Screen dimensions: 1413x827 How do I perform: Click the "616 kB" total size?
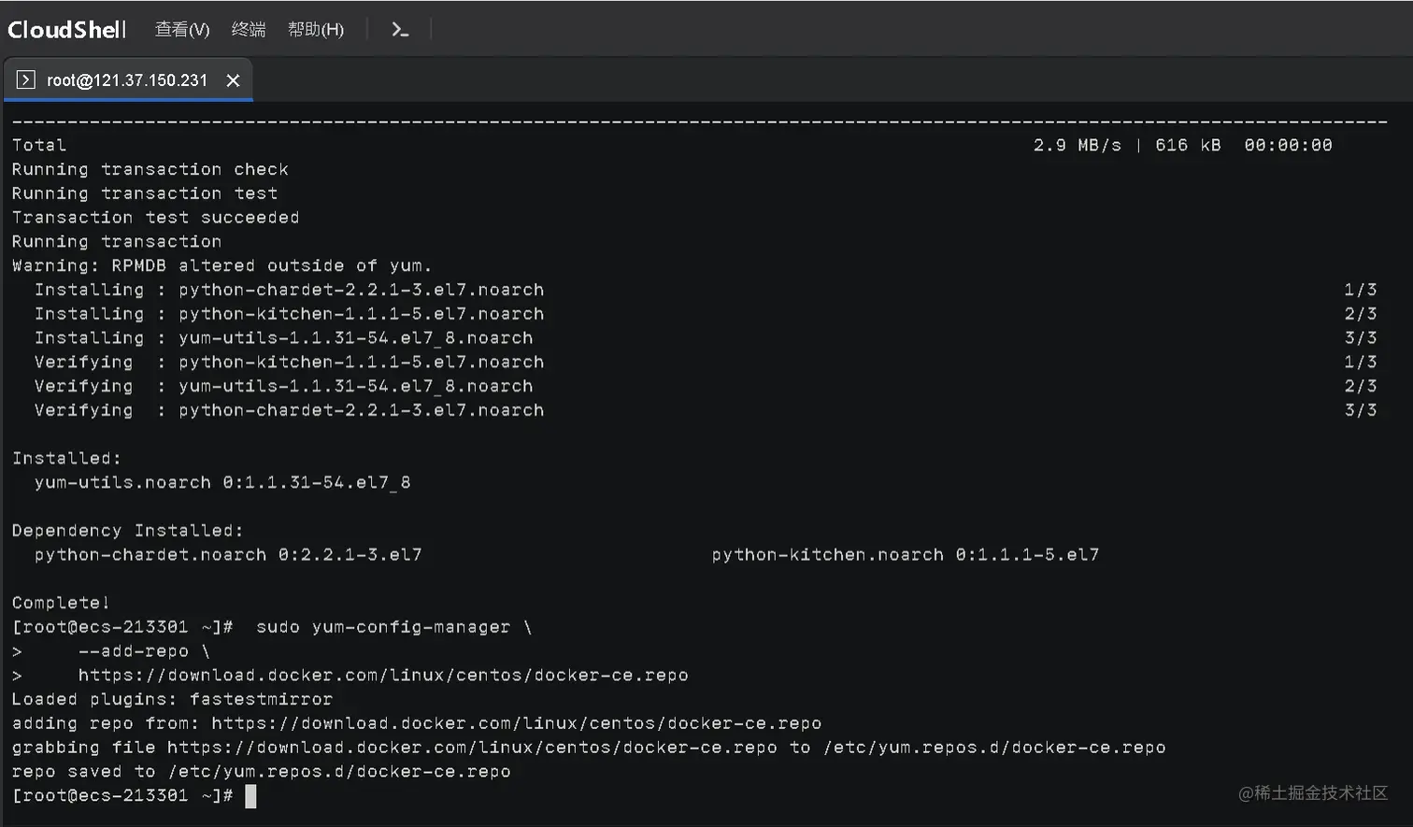tap(1188, 145)
